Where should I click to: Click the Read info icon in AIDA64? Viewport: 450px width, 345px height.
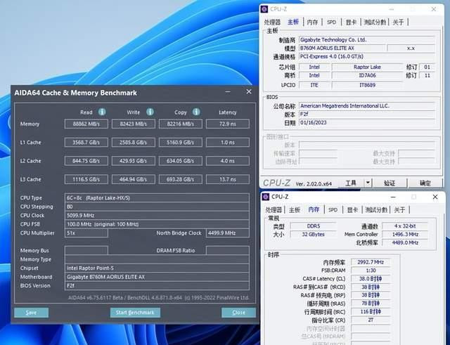pos(102,112)
